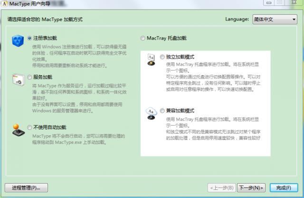Go to next step with 下一步(N)
304x198 pixels.
[x=251, y=188]
